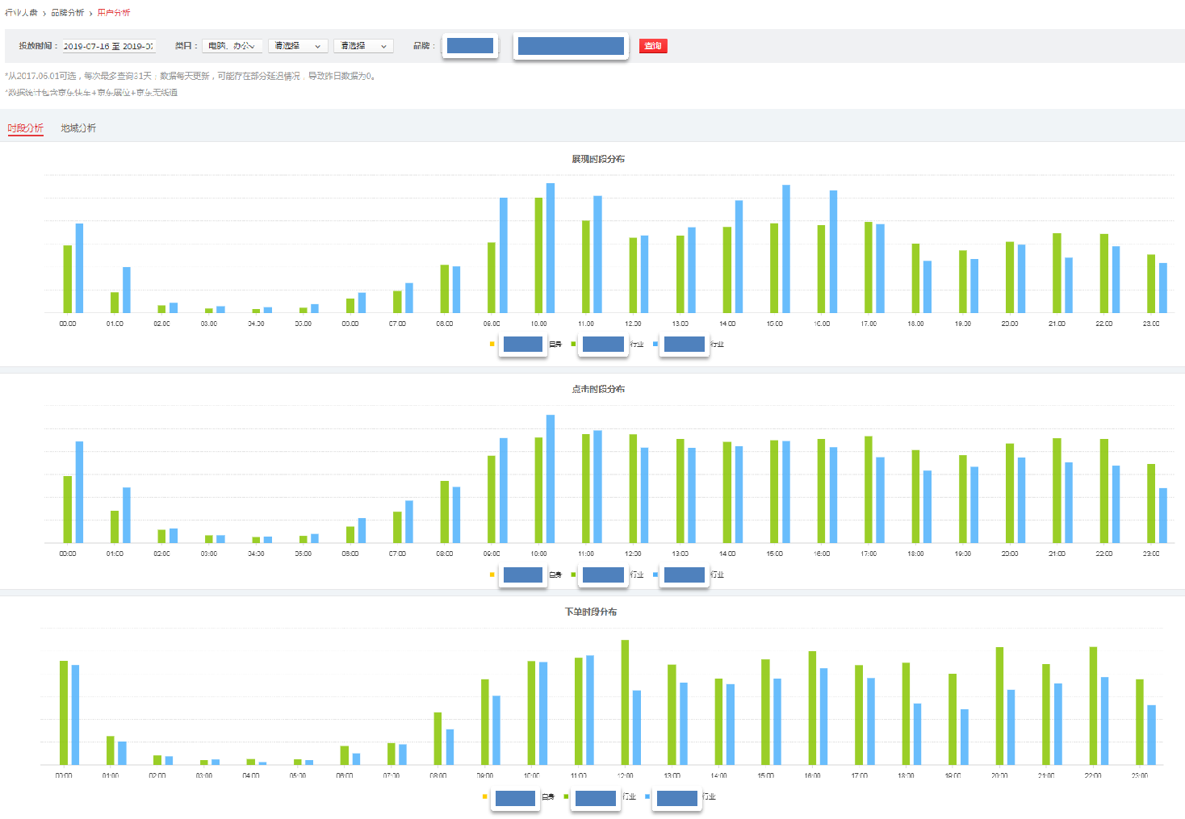The image size is (1185, 819).
Task: Click blue legend marker under 展现时段分布 chart
Action: [x=655, y=345]
